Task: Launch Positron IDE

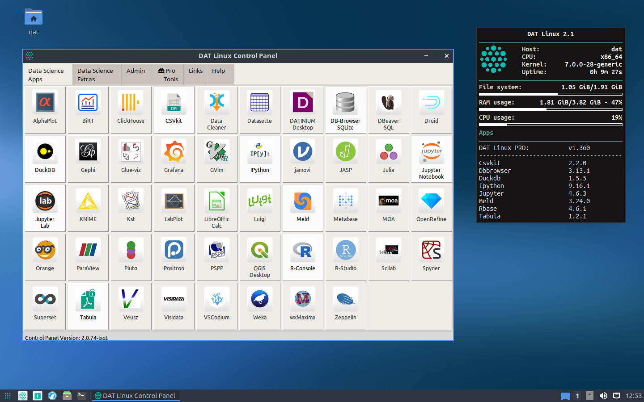Action: [x=174, y=257]
